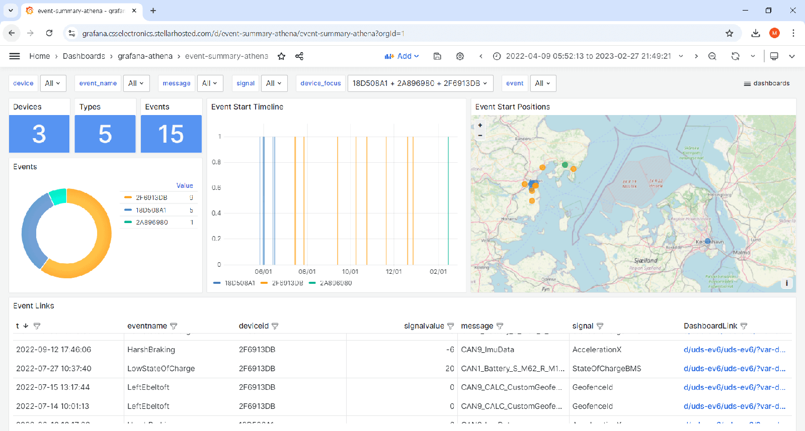
Task: Zoom out on the map
Action: (x=480, y=135)
